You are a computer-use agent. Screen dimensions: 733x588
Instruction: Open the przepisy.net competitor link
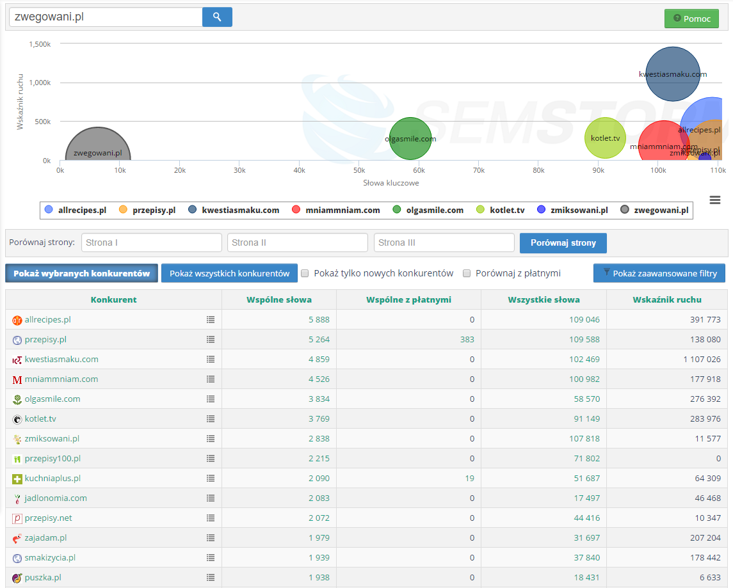click(x=48, y=518)
